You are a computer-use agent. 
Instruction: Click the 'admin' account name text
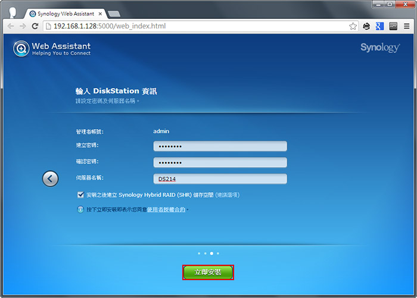[161, 131]
